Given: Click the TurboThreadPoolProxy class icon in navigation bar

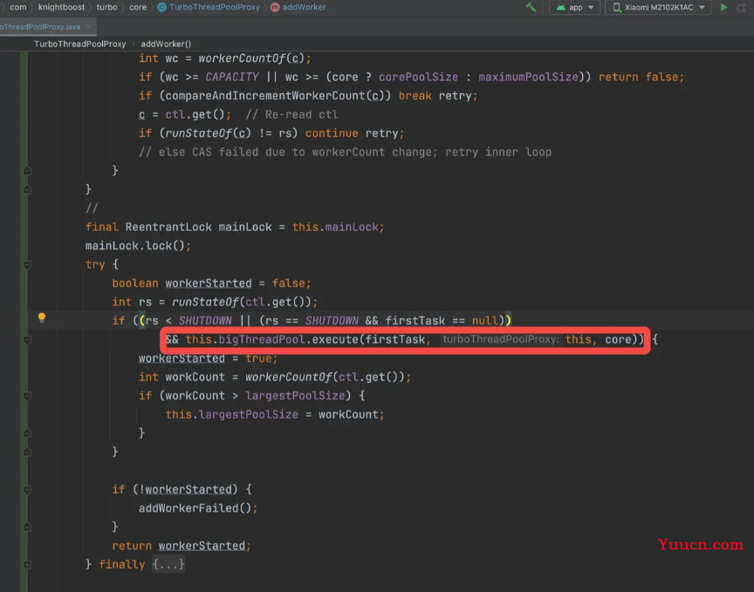Looking at the screenshot, I should 162,7.
